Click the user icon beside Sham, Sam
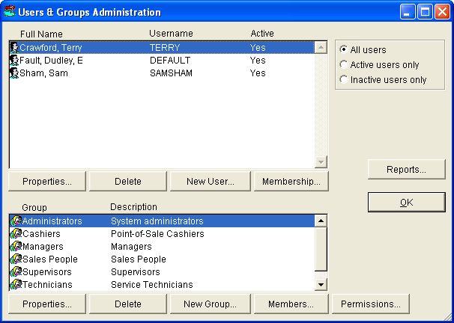 pyautogui.click(x=14, y=73)
